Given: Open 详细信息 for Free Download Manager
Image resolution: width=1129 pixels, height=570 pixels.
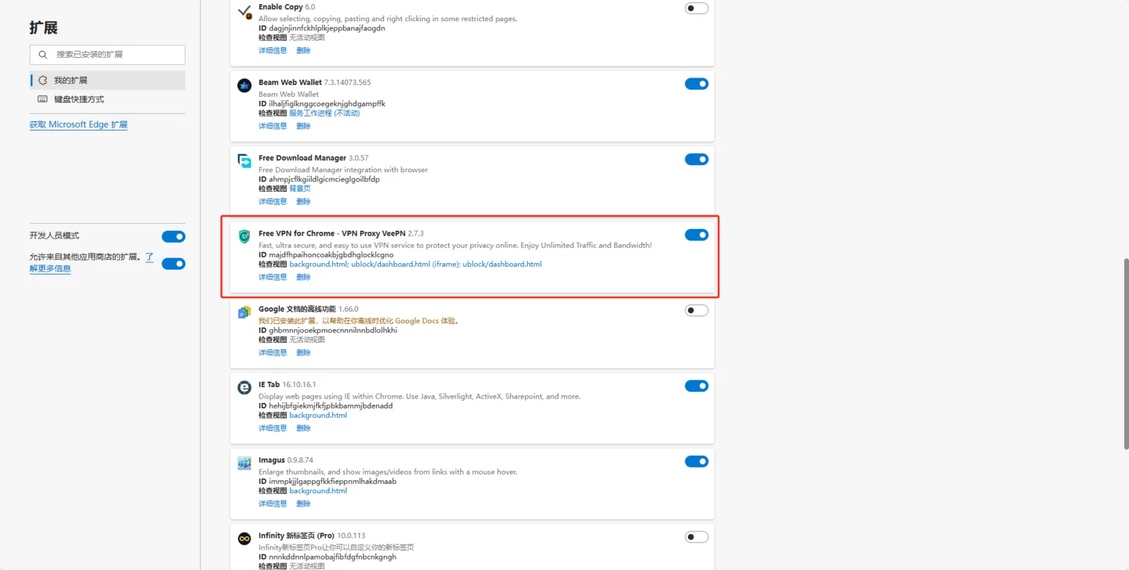Looking at the screenshot, I should pos(272,202).
